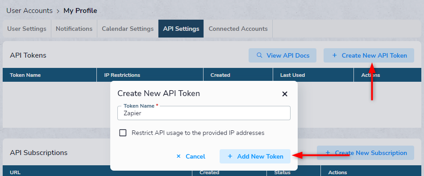Click the IP Restrictions column header

tap(150, 75)
